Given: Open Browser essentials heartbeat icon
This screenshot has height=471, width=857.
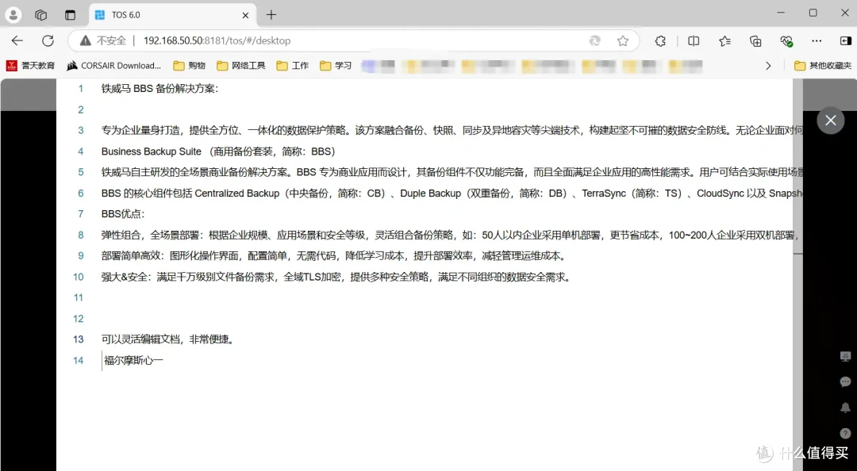Looking at the screenshot, I should coord(786,40).
